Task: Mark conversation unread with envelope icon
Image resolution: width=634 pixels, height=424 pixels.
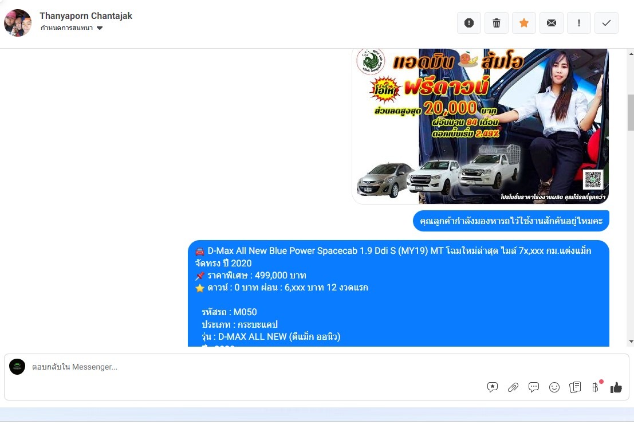Action: (552, 23)
